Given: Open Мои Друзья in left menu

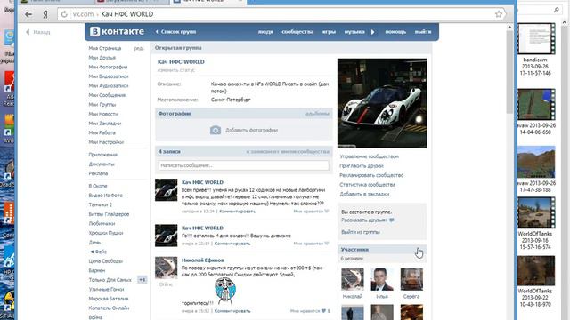Looking at the screenshot, I should [102, 58].
